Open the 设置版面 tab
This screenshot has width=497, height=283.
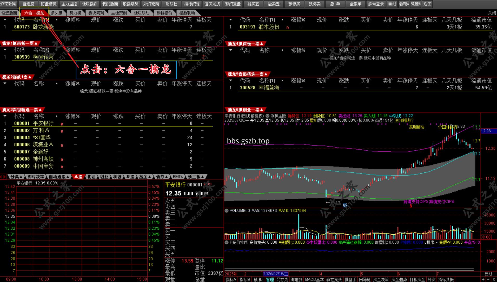coord(9,13)
